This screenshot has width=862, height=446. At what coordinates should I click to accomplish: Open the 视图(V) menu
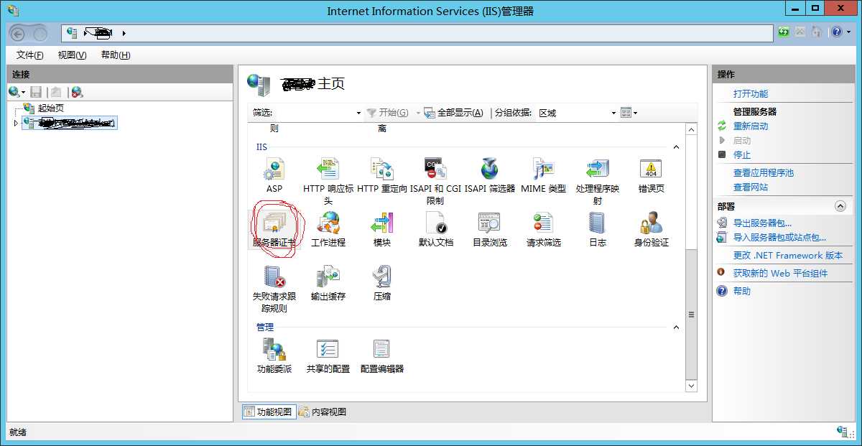click(72, 55)
